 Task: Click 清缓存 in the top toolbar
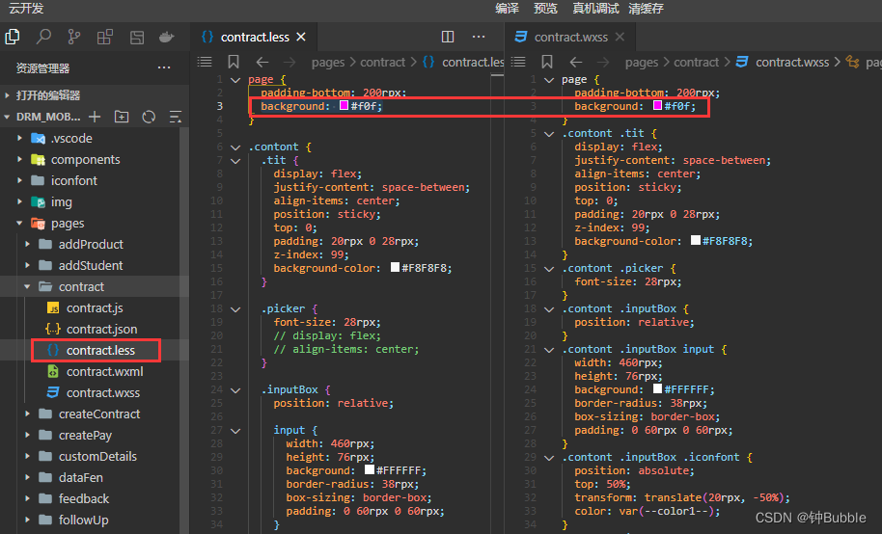pos(647,9)
